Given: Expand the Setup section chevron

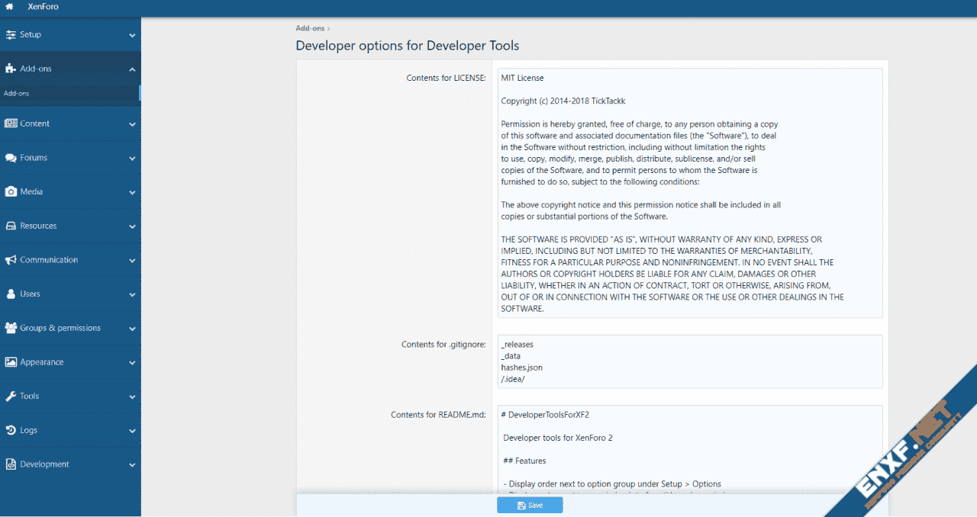Looking at the screenshot, I should [132, 35].
